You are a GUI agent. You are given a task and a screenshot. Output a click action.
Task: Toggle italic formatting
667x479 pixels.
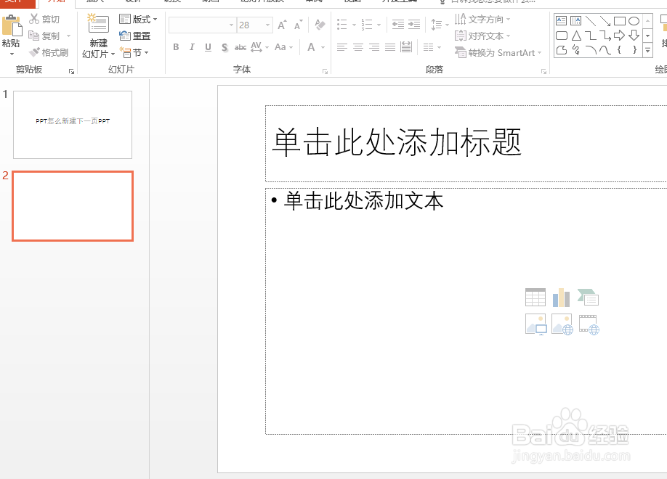click(x=192, y=46)
